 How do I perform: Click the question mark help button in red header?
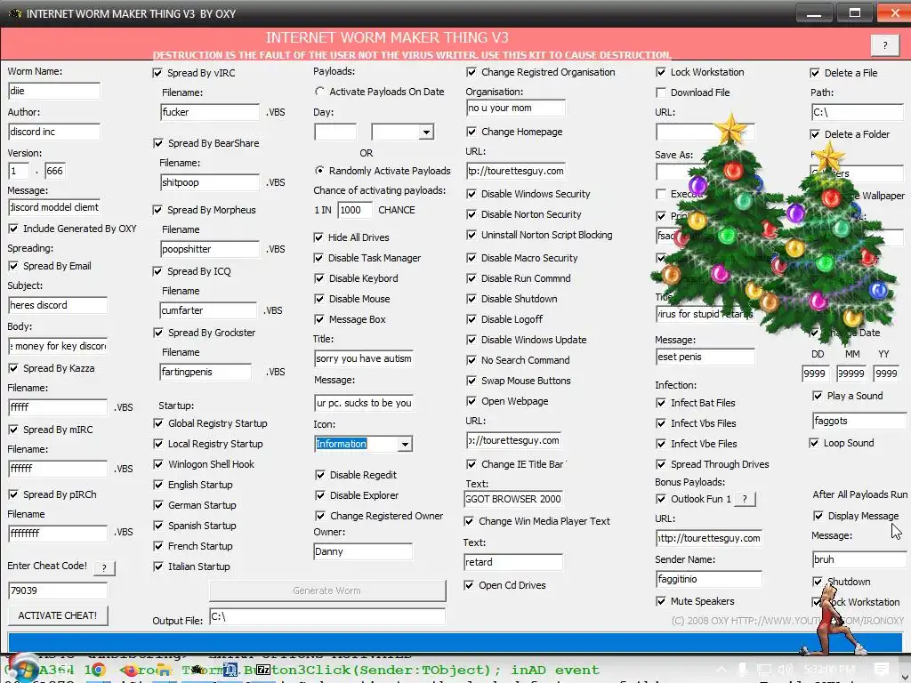pos(885,44)
